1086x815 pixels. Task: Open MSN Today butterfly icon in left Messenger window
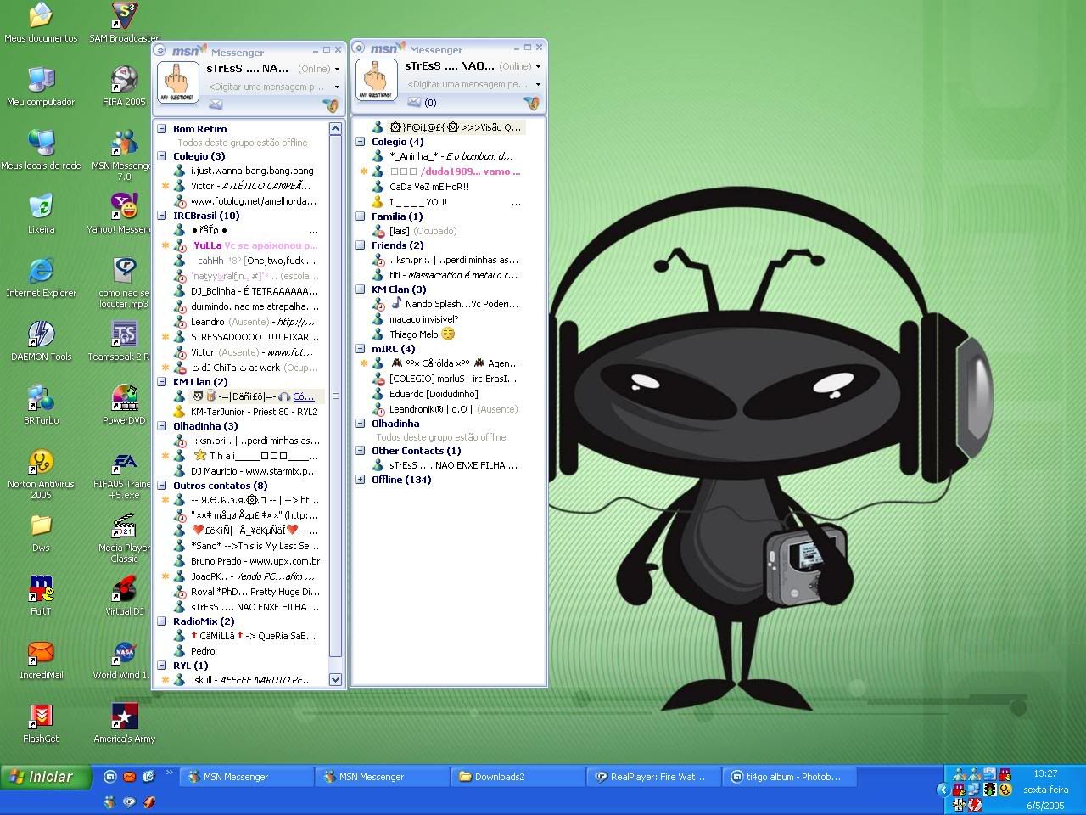tap(331, 105)
